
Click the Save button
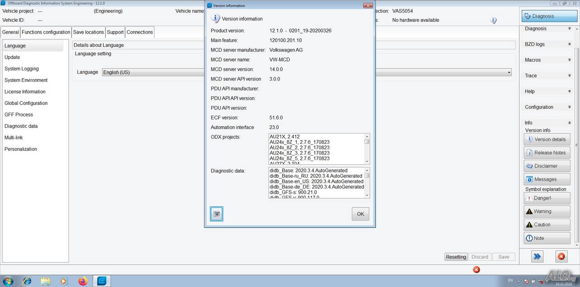(504, 257)
